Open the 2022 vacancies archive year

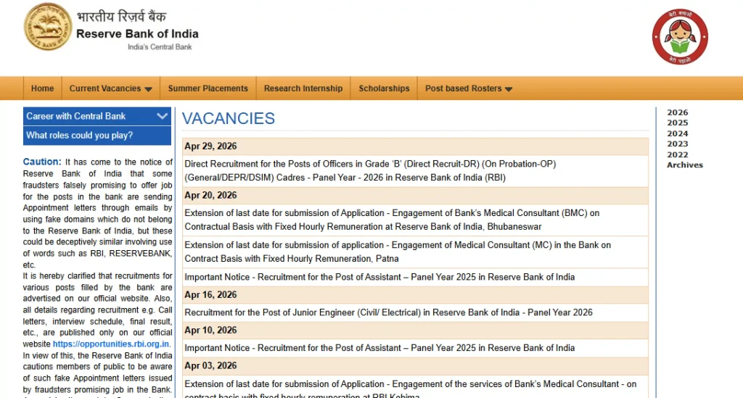pos(677,154)
